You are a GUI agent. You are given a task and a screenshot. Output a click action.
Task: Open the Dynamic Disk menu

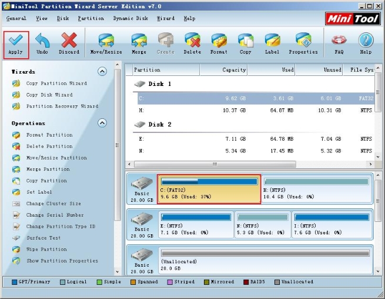point(130,18)
